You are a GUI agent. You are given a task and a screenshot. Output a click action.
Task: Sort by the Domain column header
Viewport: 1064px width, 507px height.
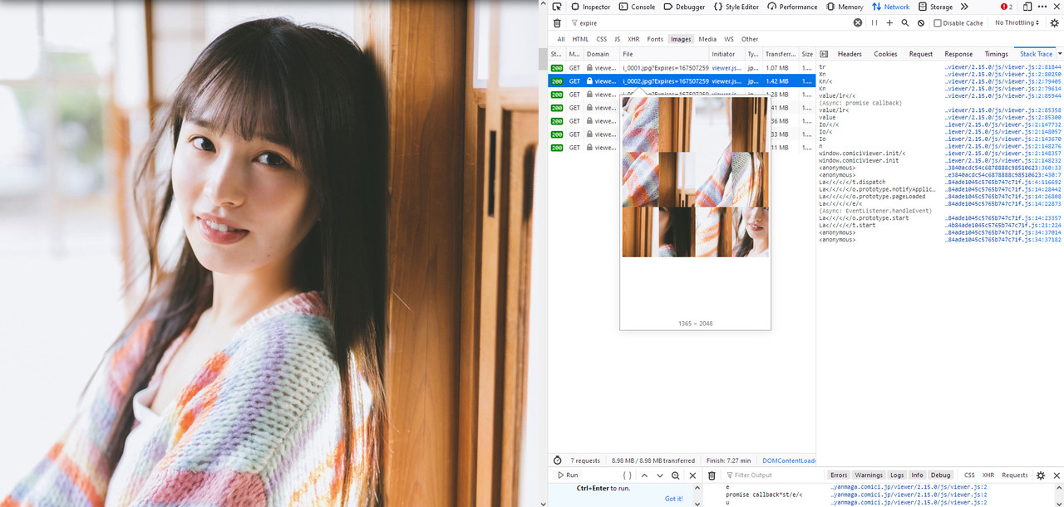pos(602,54)
